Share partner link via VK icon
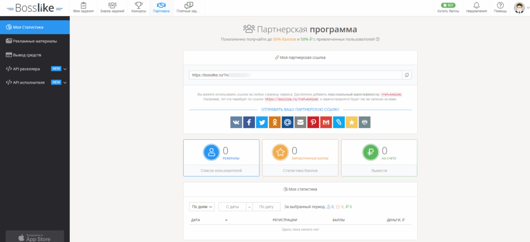Screen dimensions: 530x242 236,122
